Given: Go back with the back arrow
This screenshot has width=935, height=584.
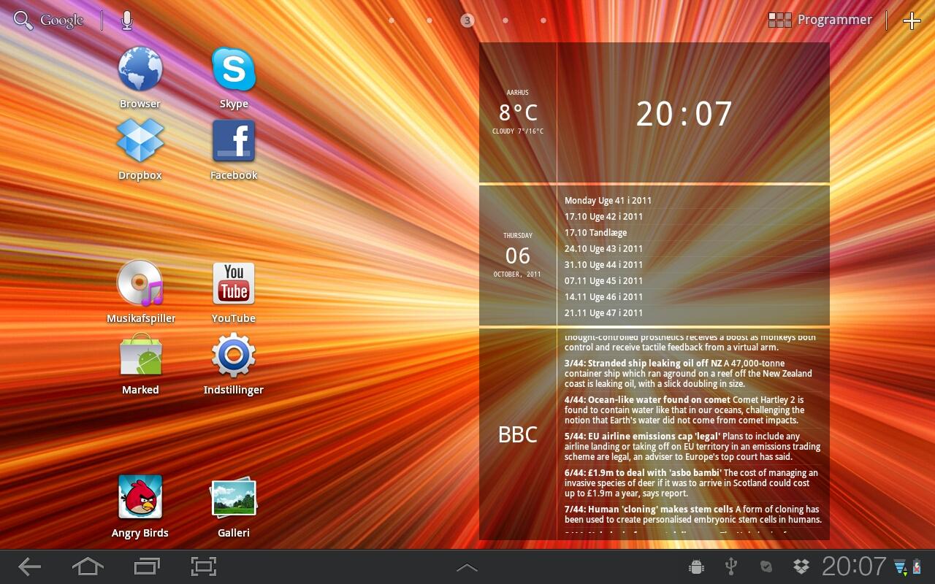Looking at the screenshot, I should click(x=29, y=566).
